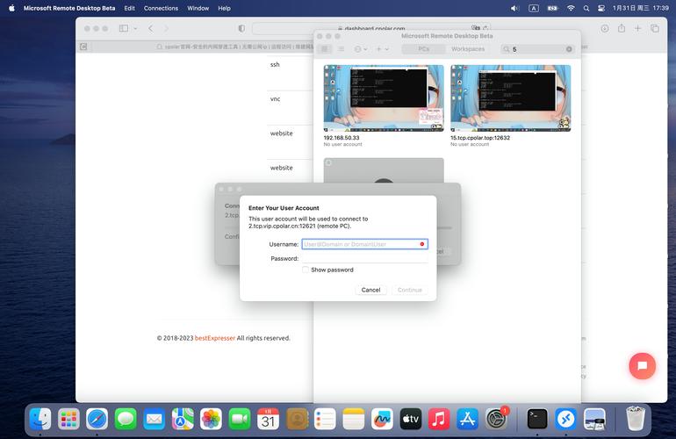Open Wi-Fi status in the menu bar
Viewport: 676px width, 439px height.
click(x=571, y=8)
